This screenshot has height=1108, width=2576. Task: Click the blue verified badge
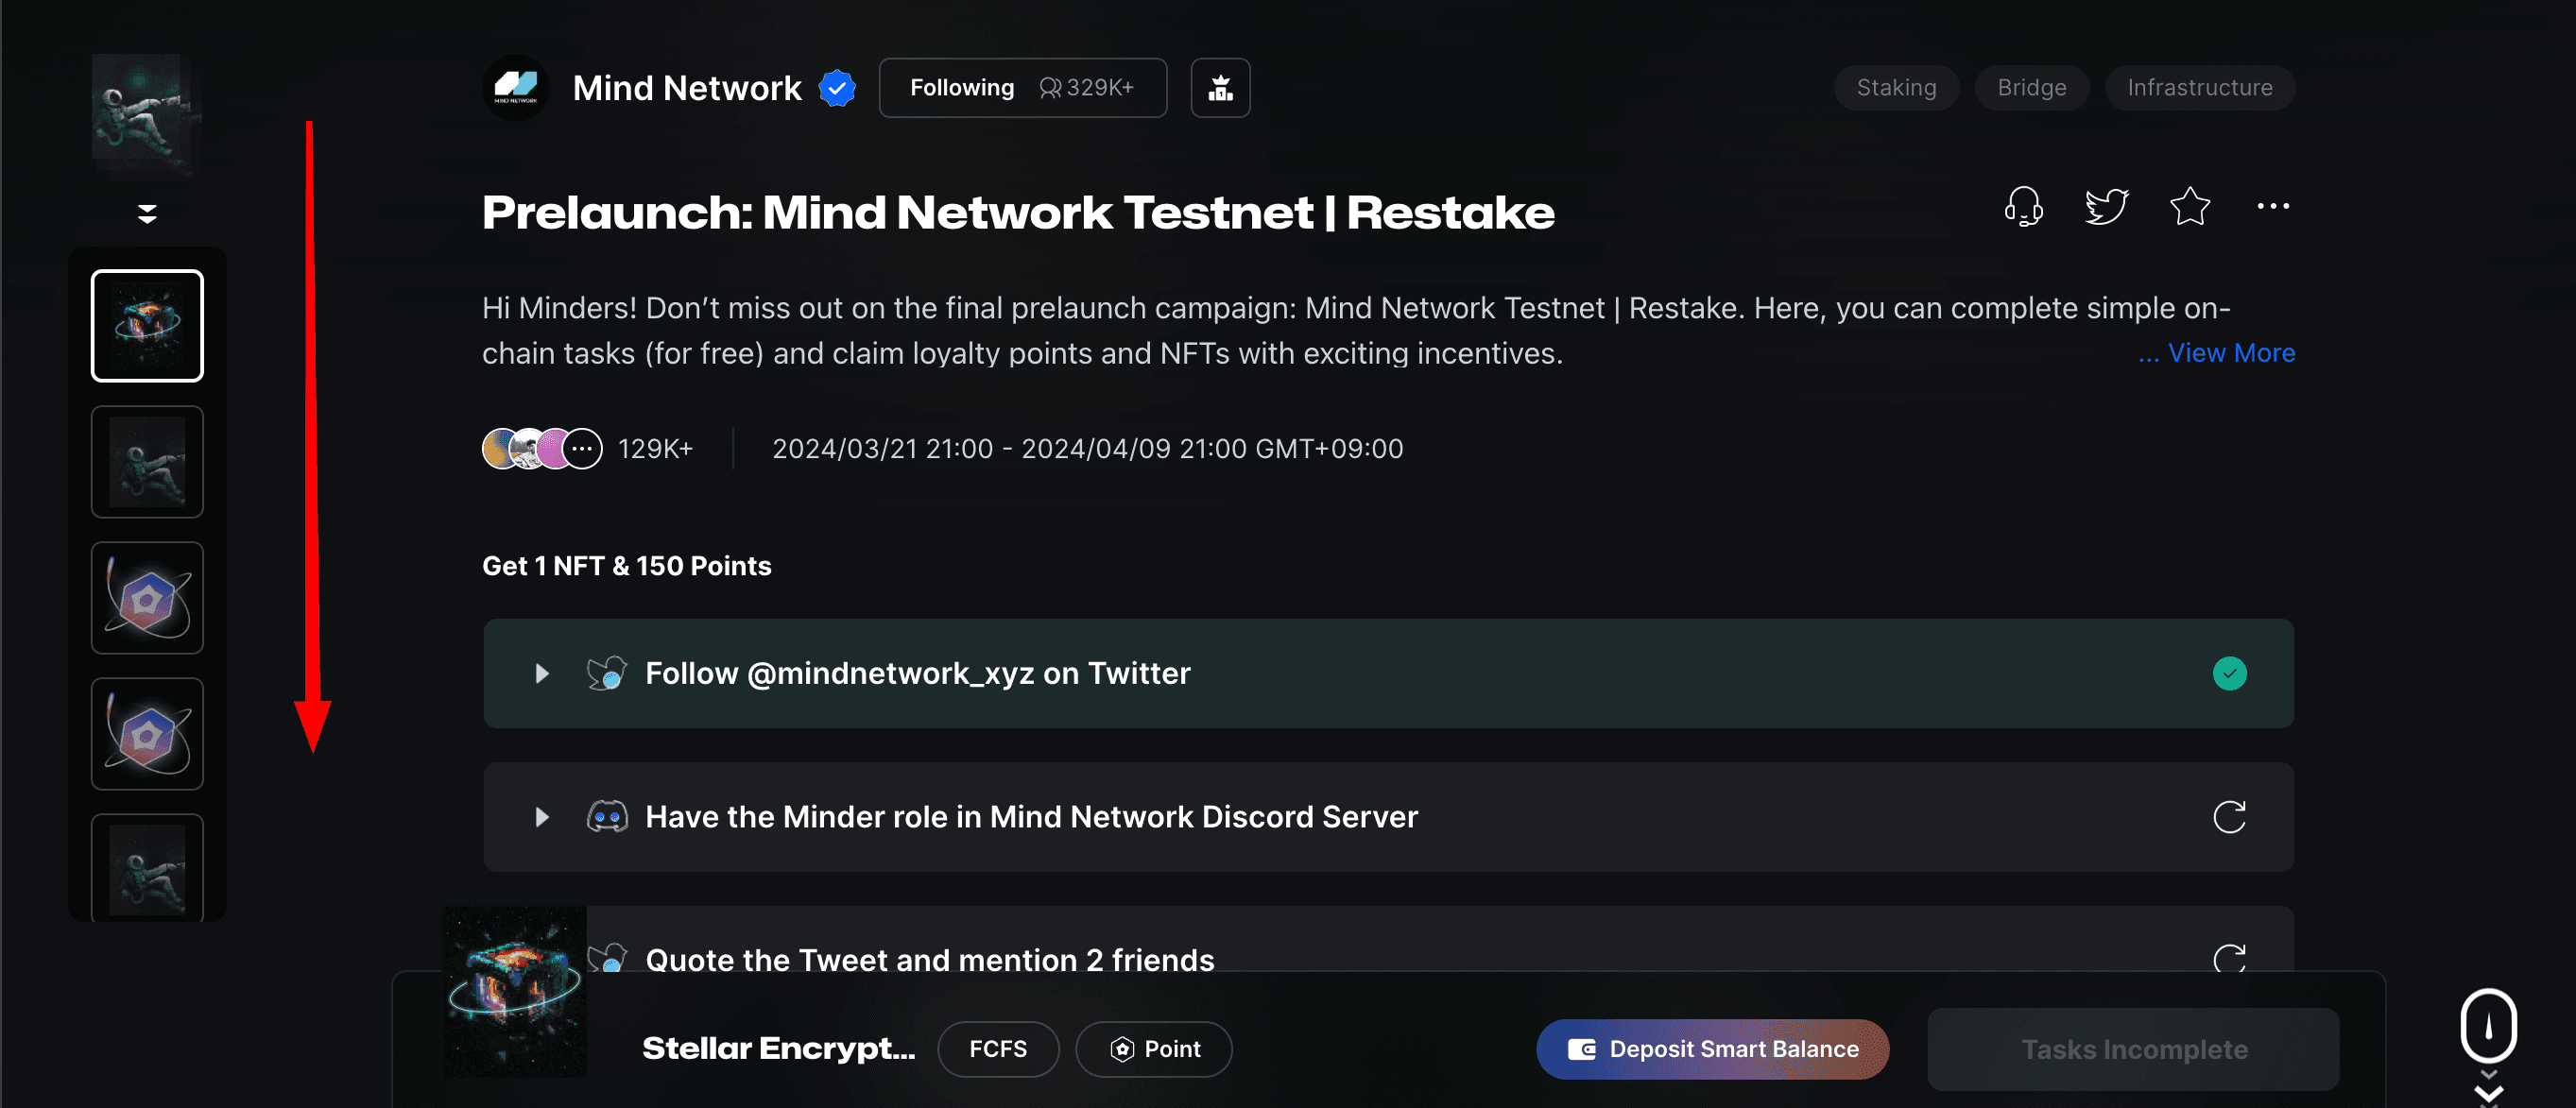(x=837, y=88)
